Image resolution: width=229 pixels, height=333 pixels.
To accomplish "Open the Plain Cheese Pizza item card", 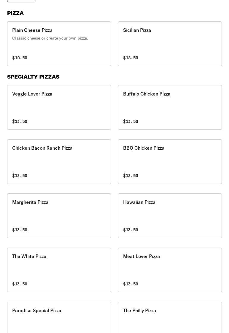I will click(x=59, y=44).
